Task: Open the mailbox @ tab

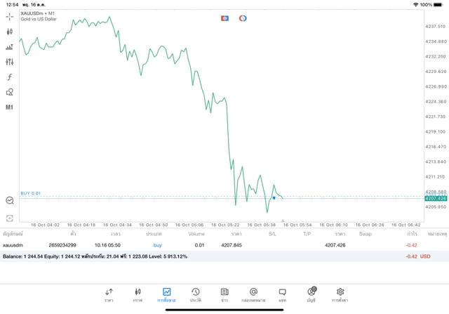Action: 253,294
